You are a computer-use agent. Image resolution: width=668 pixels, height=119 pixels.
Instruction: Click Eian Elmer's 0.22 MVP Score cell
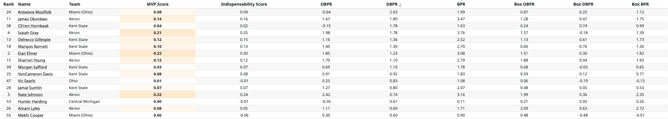(158, 54)
